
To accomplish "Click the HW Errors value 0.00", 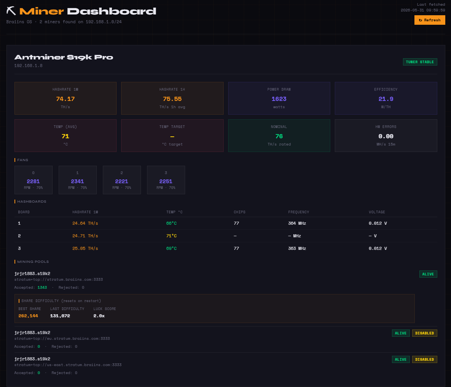I will pos(386,136).
